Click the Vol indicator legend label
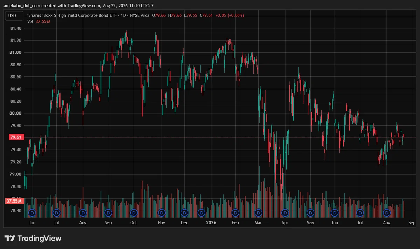Viewport: 420px width, 249px height. point(30,21)
